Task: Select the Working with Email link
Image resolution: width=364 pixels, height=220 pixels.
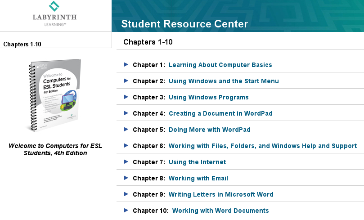Action: coord(198,178)
